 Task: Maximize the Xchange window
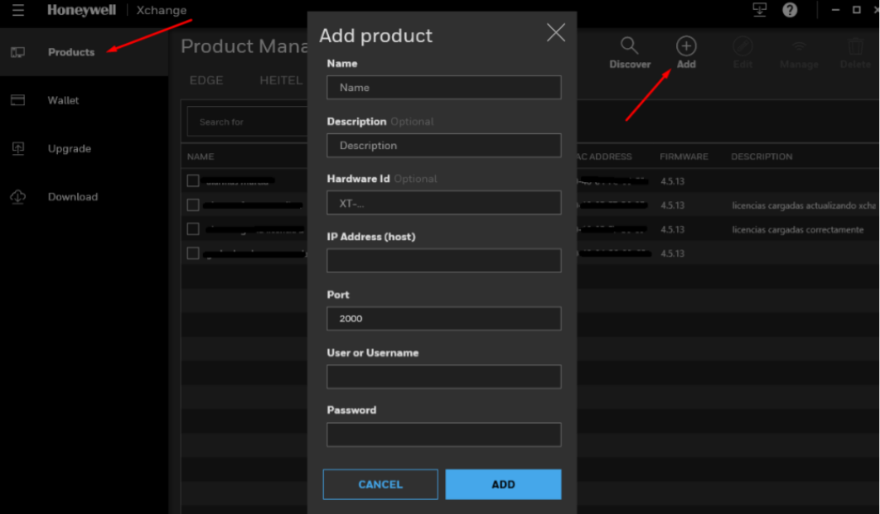[x=857, y=10]
